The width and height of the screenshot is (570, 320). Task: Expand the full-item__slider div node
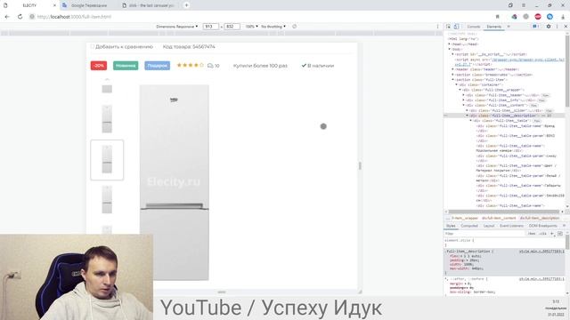point(467,110)
